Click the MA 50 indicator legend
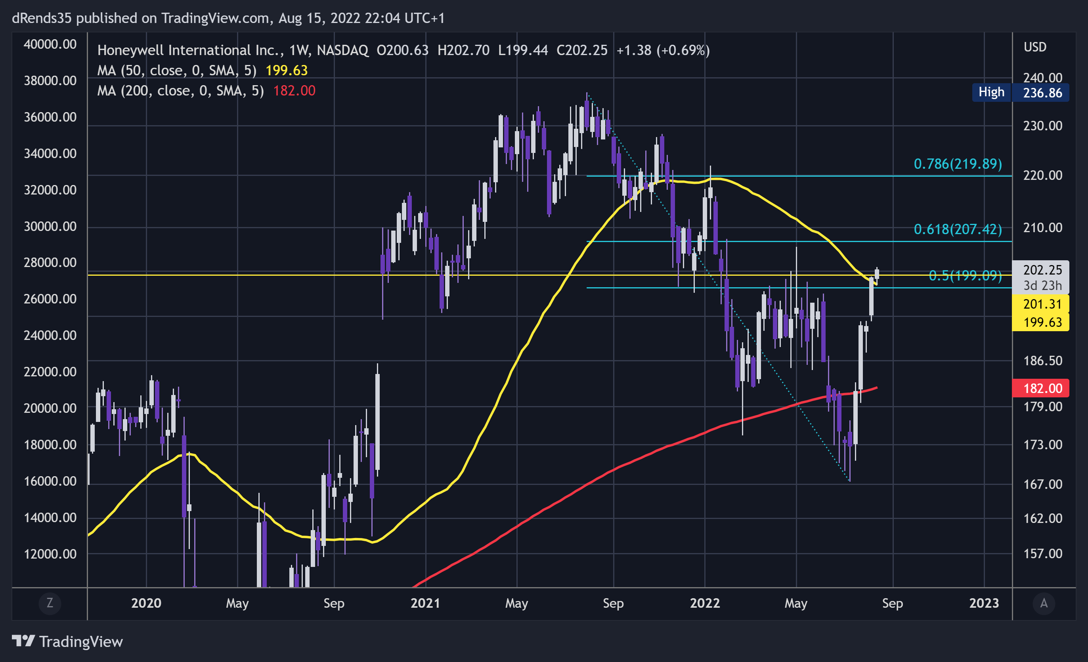Image resolution: width=1088 pixels, height=662 pixels. click(202, 70)
